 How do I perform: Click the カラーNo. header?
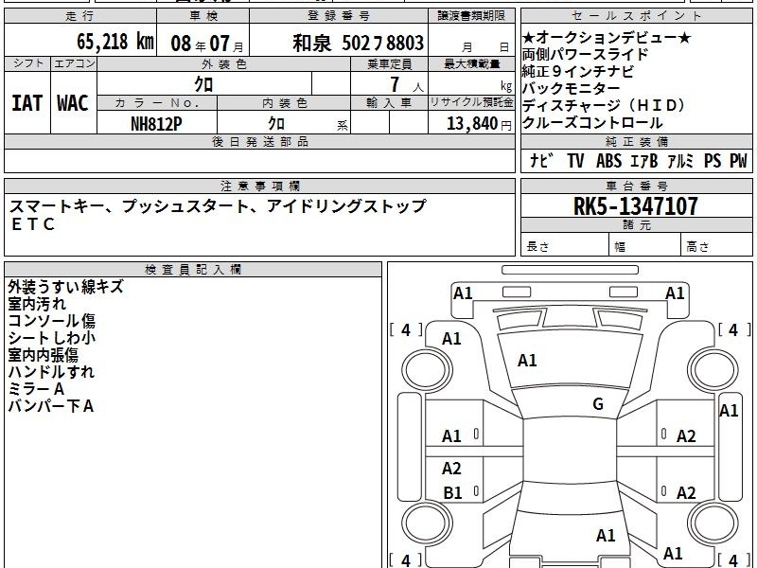[x=157, y=103]
